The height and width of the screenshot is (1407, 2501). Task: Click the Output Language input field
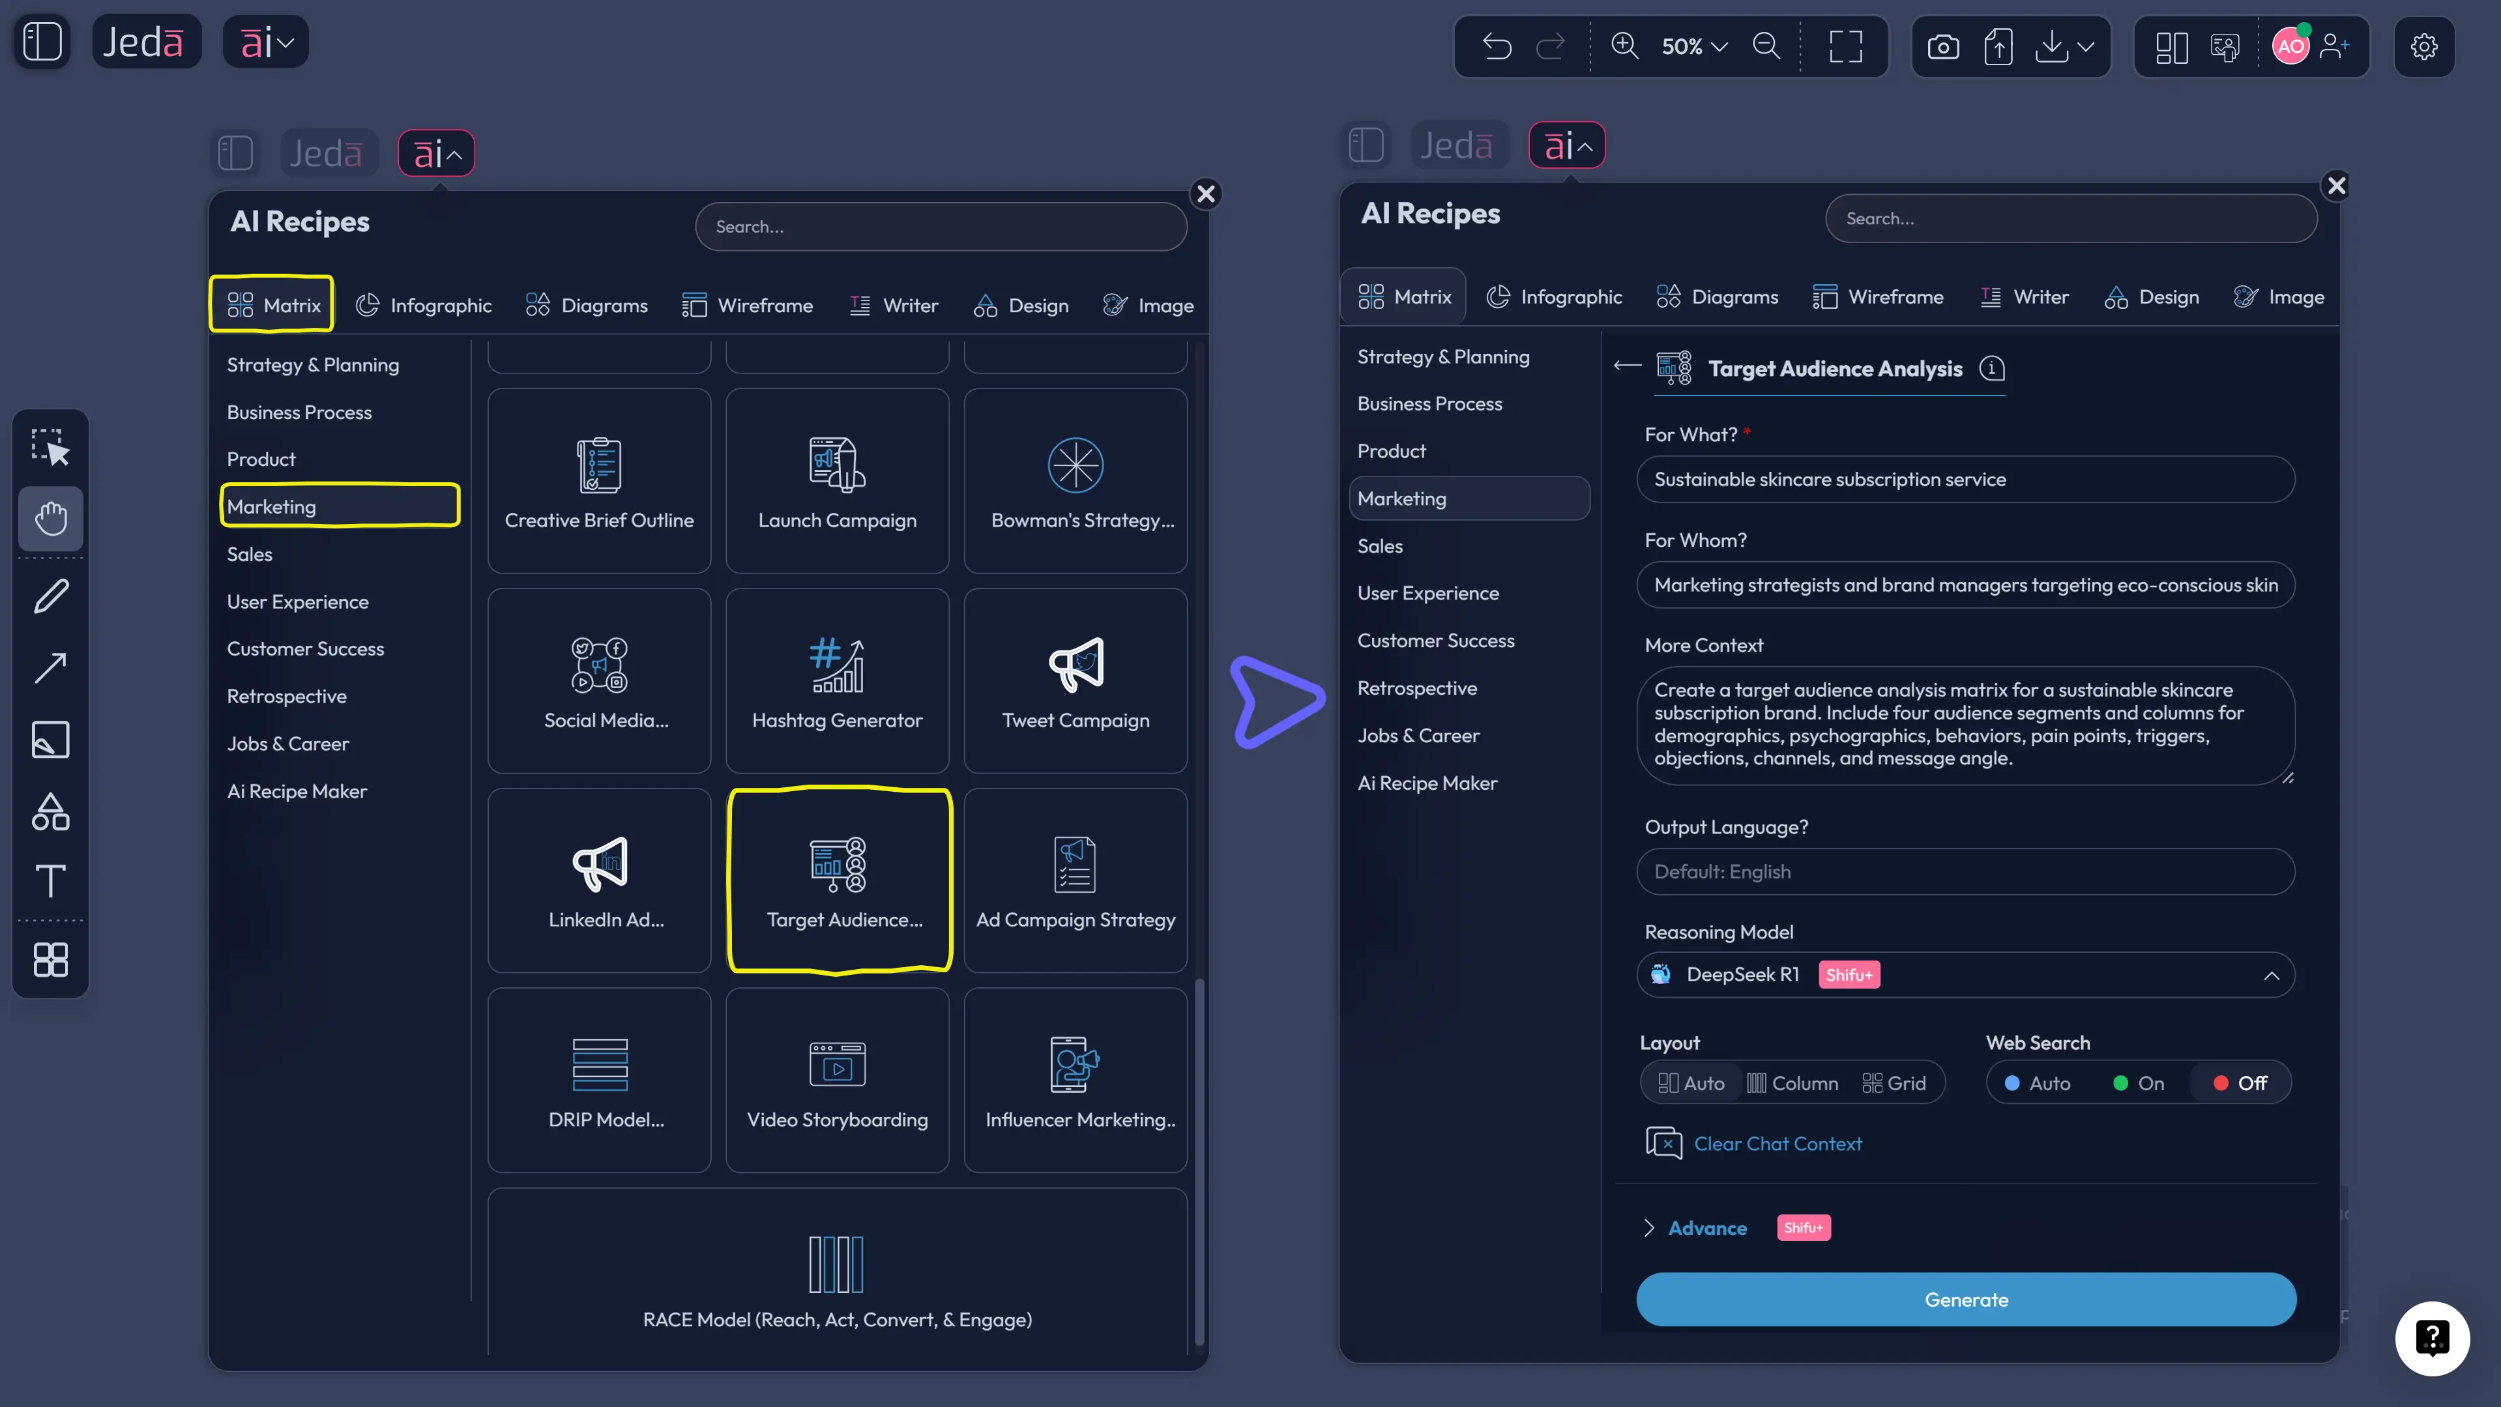coord(1965,872)
